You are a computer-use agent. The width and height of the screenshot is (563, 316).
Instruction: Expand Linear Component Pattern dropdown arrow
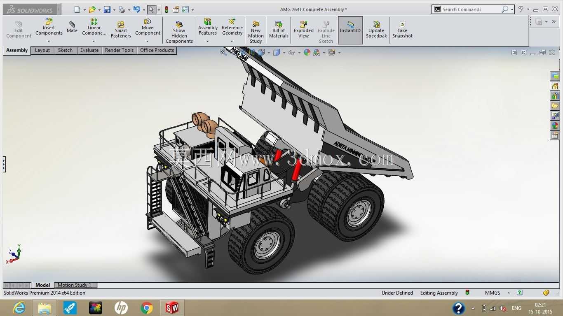click(x=94, y=41)
